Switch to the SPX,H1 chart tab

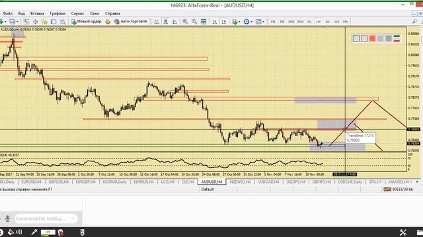[375, 182]
